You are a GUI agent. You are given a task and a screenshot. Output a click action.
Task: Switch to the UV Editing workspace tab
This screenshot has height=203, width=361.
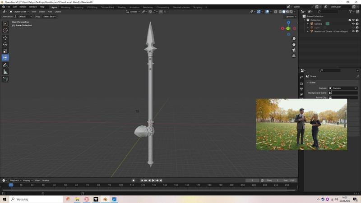pyautogui.click(x=92, y=7)
